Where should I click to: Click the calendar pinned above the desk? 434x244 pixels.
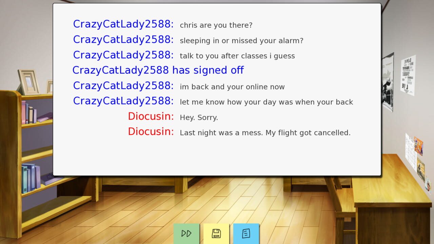click(411, 151)
